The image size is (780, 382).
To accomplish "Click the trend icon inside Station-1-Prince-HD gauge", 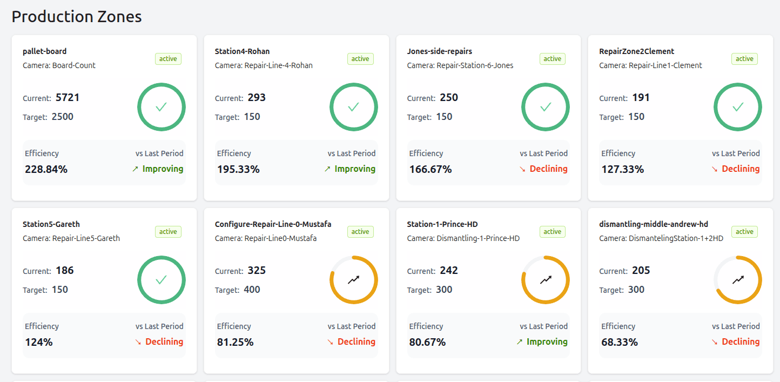I will 546,280.
